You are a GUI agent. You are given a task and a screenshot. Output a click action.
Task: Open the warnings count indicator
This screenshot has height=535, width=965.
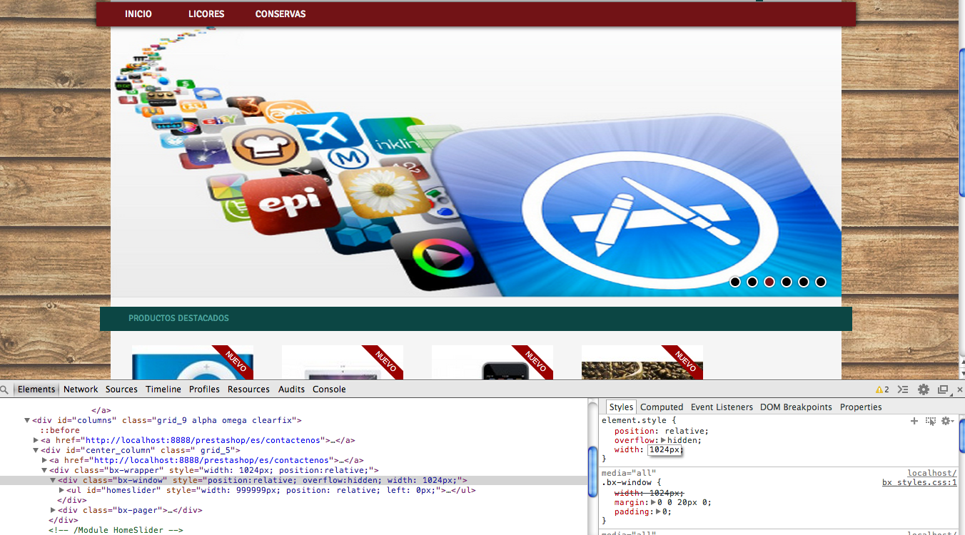pyautogui.click(x=883, y=389)
